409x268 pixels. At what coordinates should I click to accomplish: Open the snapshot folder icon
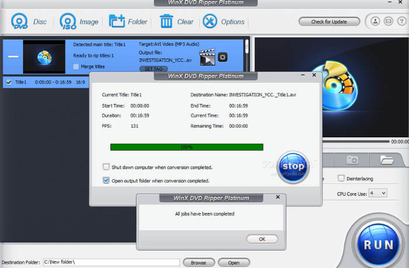(387, 160)
